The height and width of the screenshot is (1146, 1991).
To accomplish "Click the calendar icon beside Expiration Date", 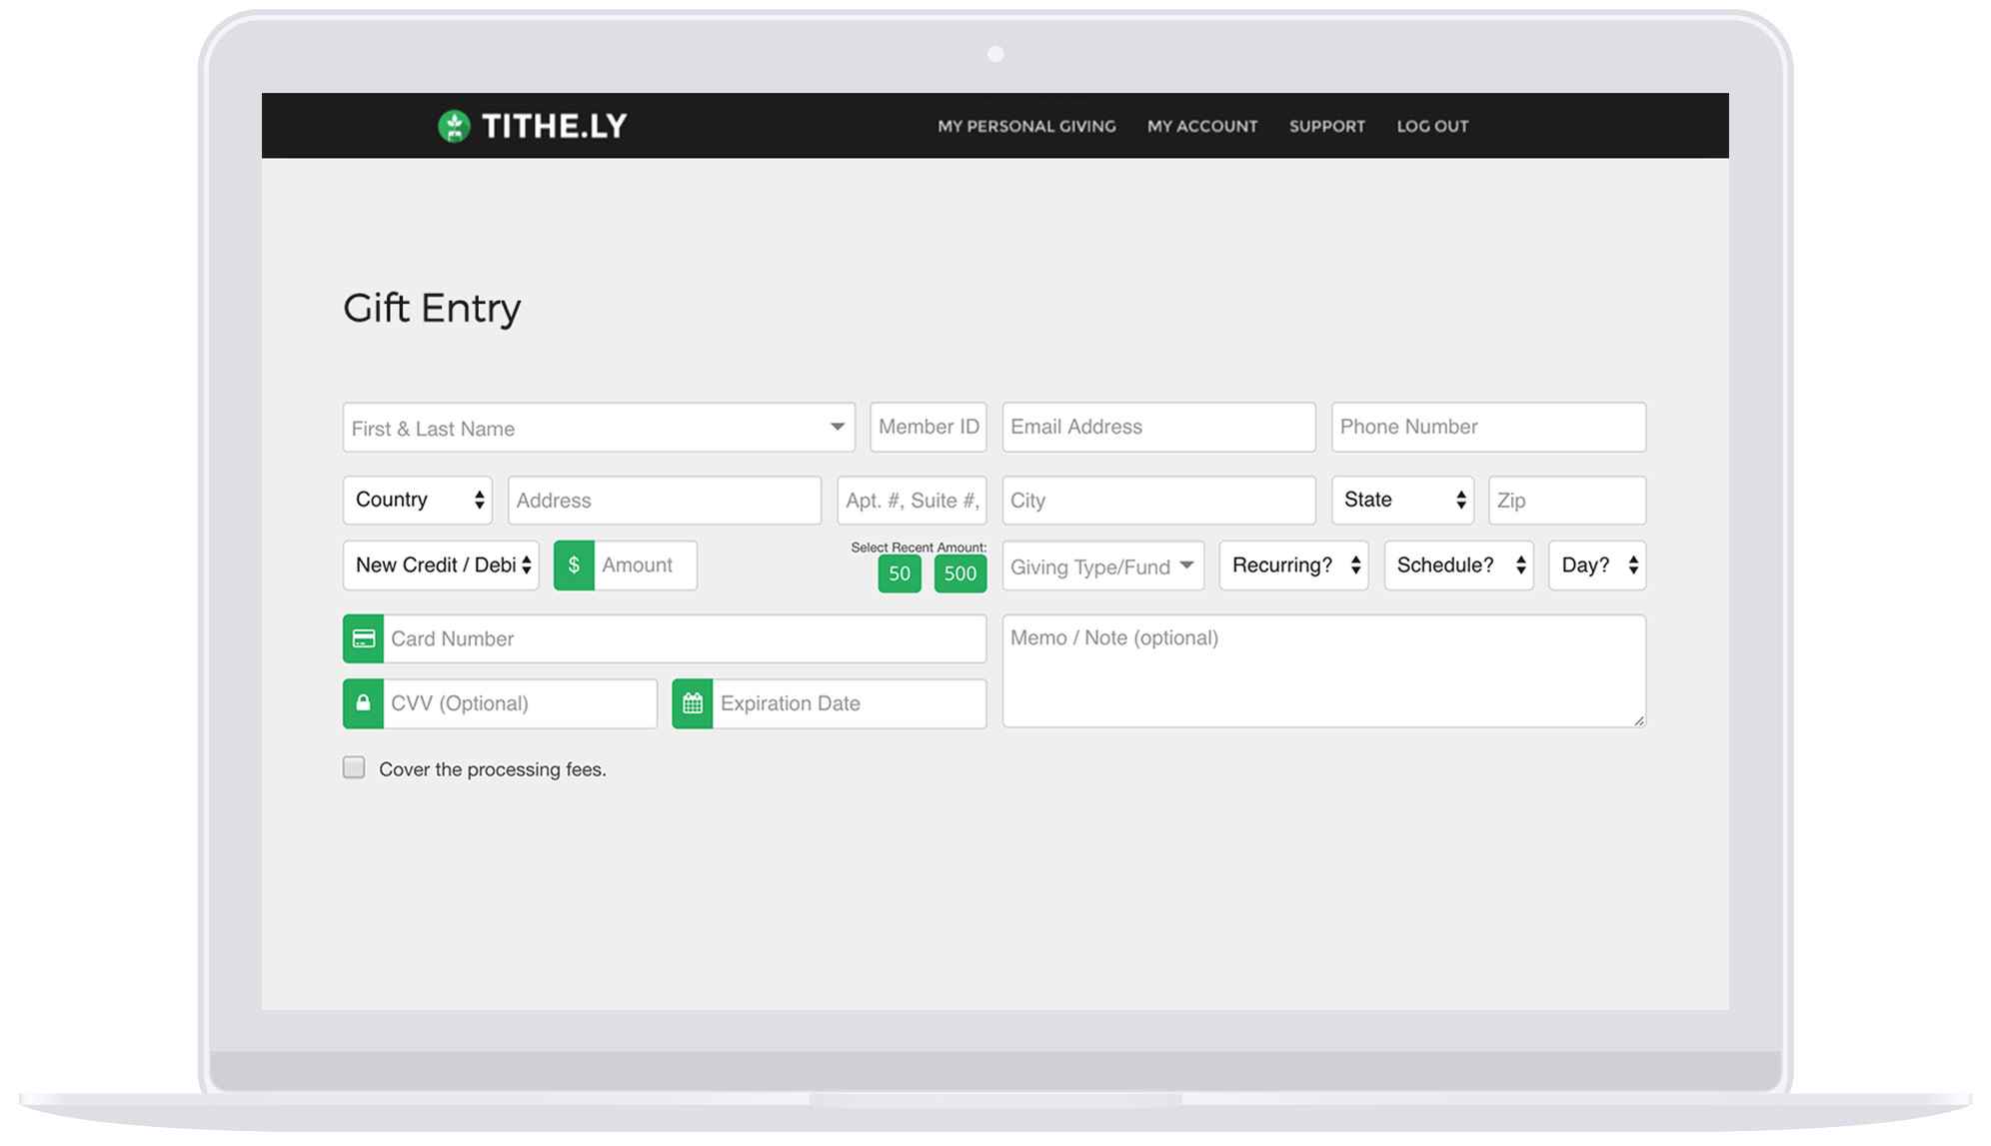I will click(x=693, y=703).
